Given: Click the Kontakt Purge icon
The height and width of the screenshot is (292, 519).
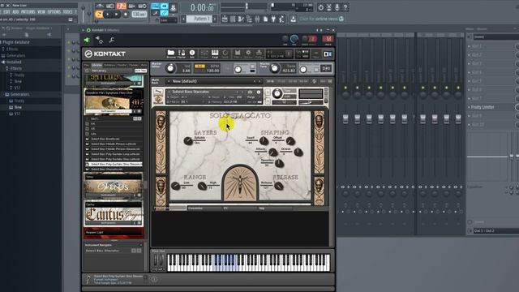Looking at the screenshot, I should (x=259, y=54).
